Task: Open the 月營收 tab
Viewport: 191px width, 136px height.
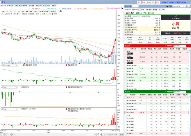Action: [x=54, y=6]
